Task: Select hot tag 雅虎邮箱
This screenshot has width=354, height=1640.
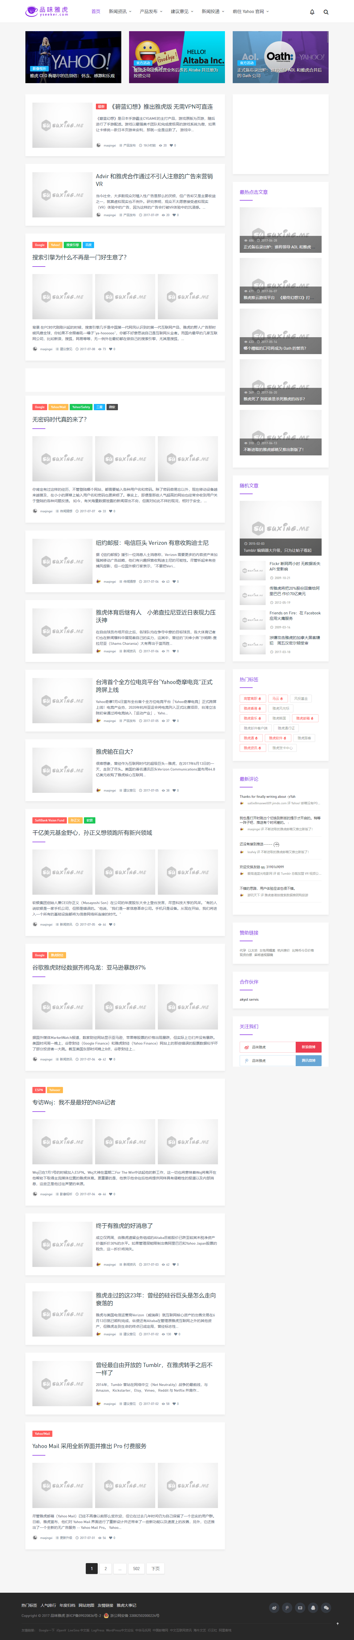Action: pyautogui.click(x=305, y=718)
